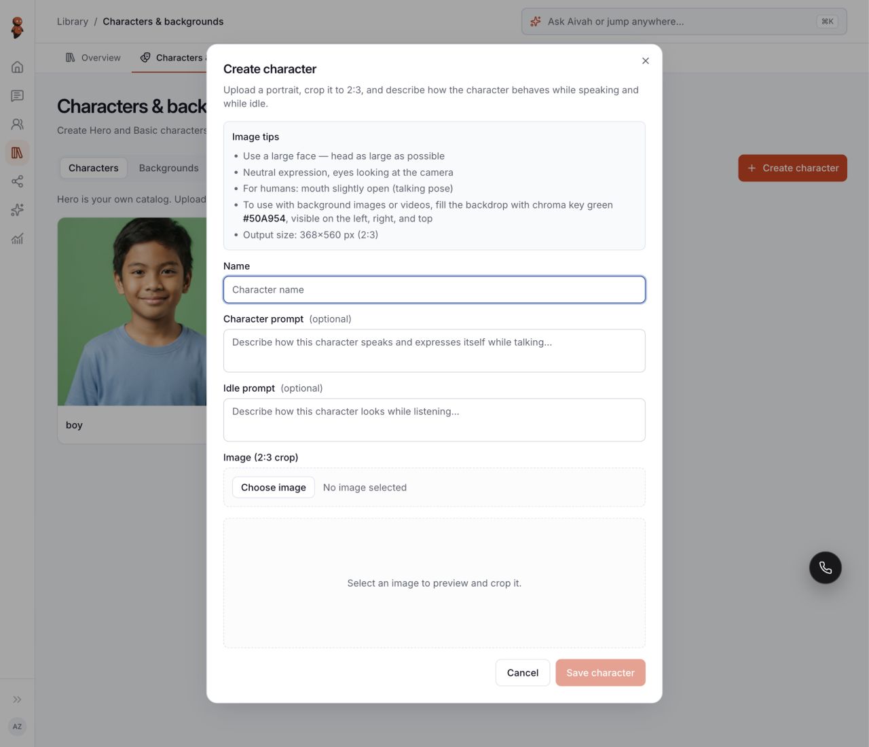The image size is (869, 747).
Task: Click the "#50A954" chroma key color text
Action: [264, 219]
